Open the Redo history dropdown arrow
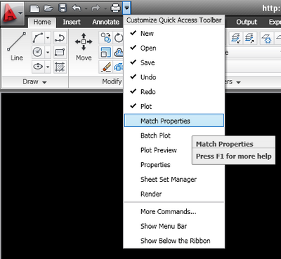This screenshot has width=281, height=259. tap(105, 8)
